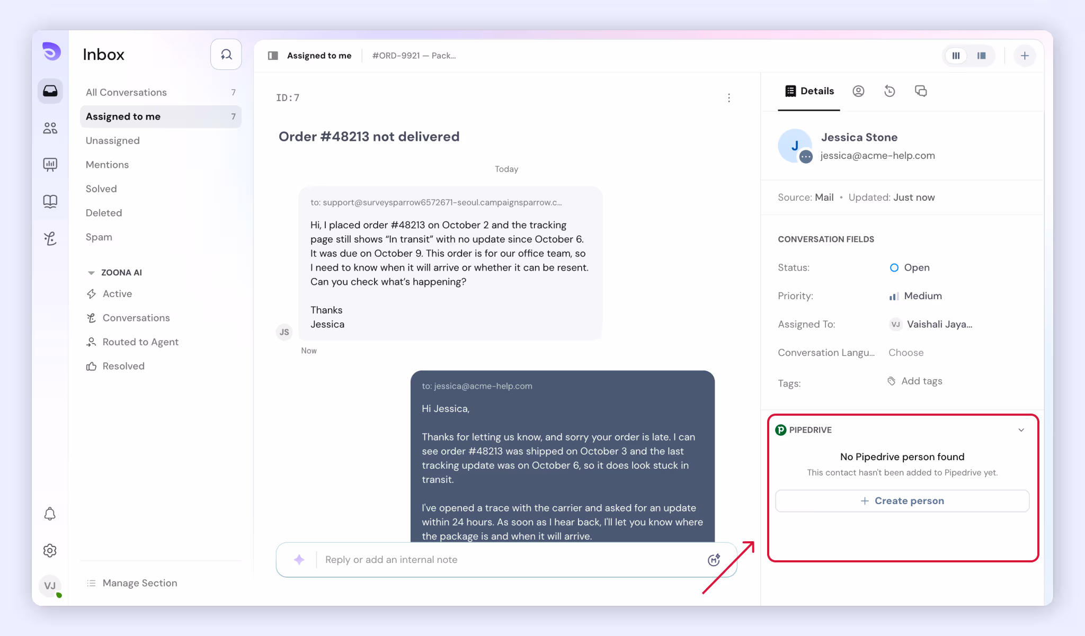Image resolution: width=1085 pixels, height=636 pixels.
Task: Open the conversations bubbles tab icon
Action: pos(921,91)
